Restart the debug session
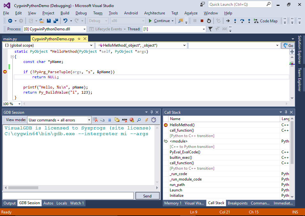This screenshot has width=305, height=216. [209, 21]
